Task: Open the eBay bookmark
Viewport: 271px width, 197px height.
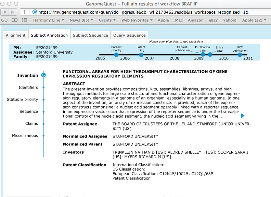Action: [x=213, y=20]
